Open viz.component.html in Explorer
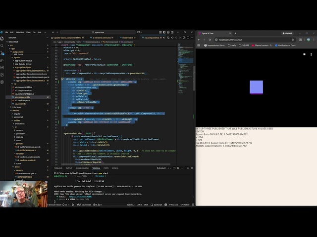This screenshot has height=237, width=317. 23,87
